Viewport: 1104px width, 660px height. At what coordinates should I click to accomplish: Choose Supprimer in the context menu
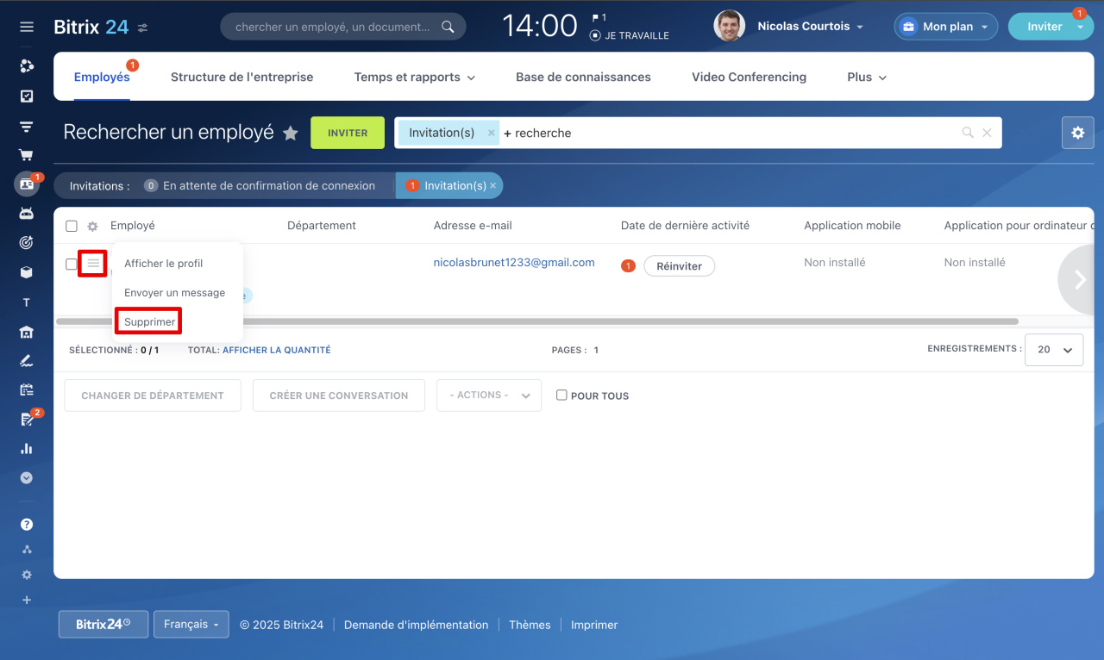coord(149,321)
